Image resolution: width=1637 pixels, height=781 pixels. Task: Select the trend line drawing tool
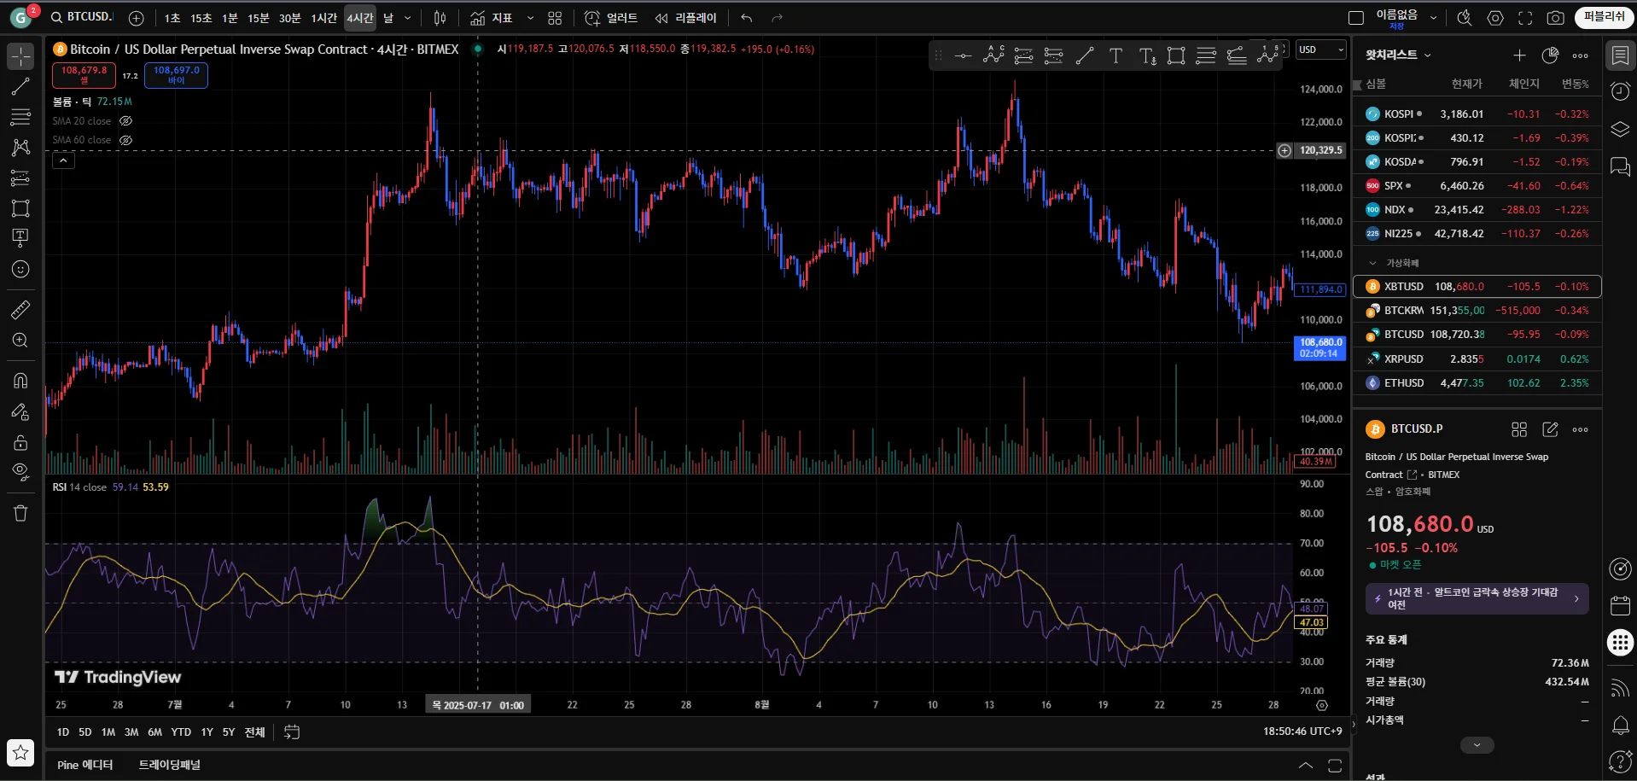click(20, 86)
